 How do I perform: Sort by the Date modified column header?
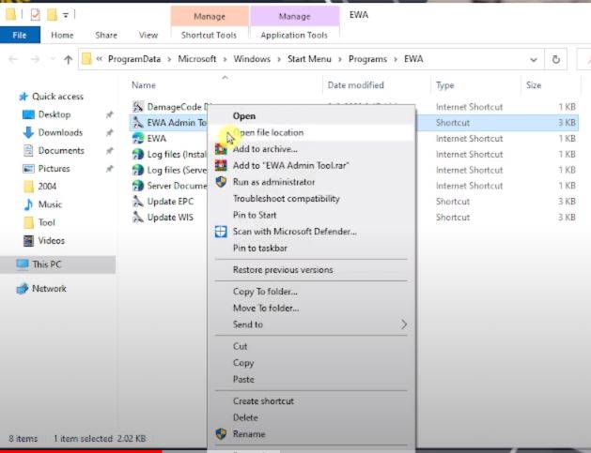point(355,85)
